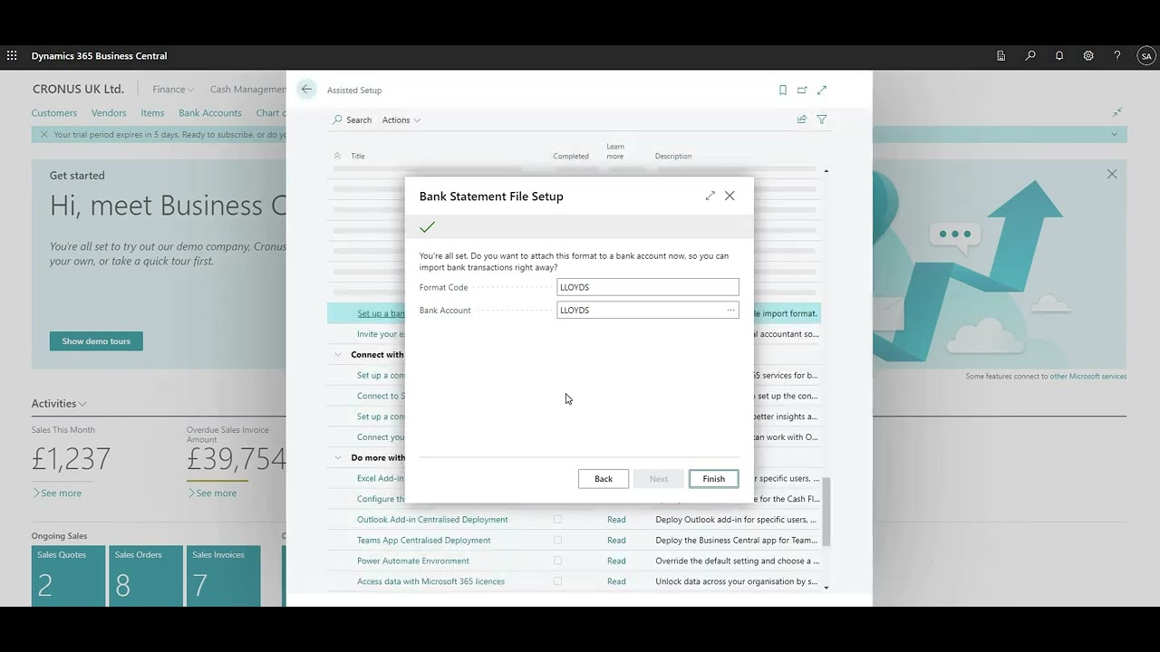Toggle the filter pane funnel icon
The image size is (1160, 652).
(x=822, y=120)
